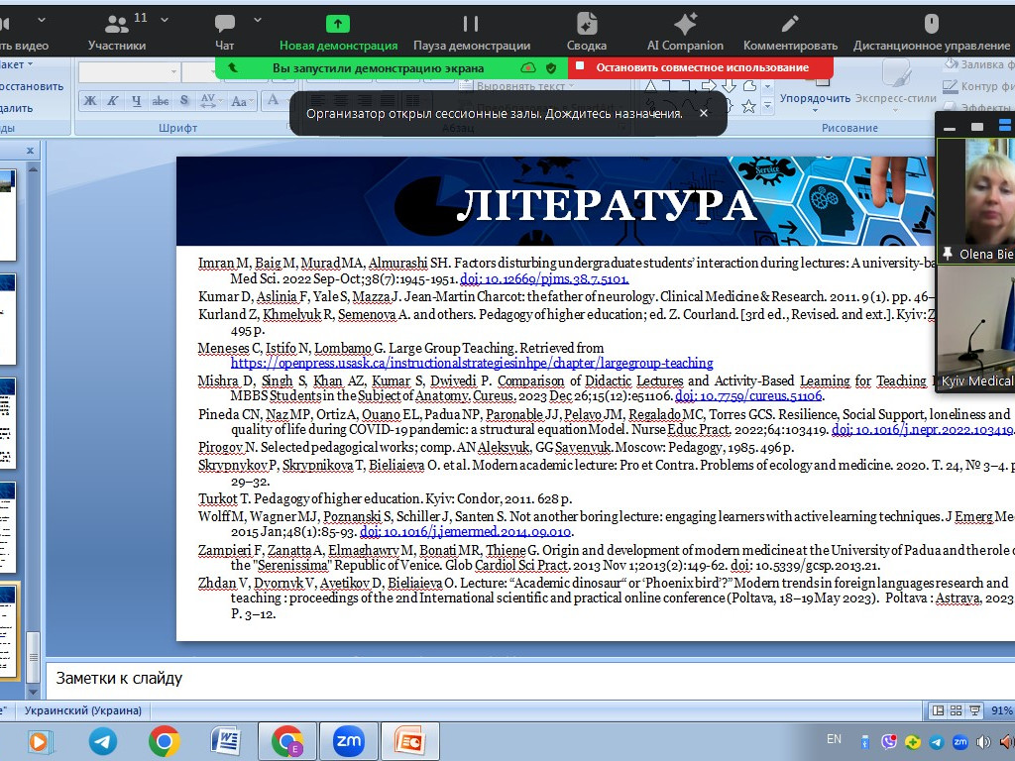This screenshot has width=1015, height=761.
Task: Open Google Chrome from the taskbar
Action: tap(164, 741)
